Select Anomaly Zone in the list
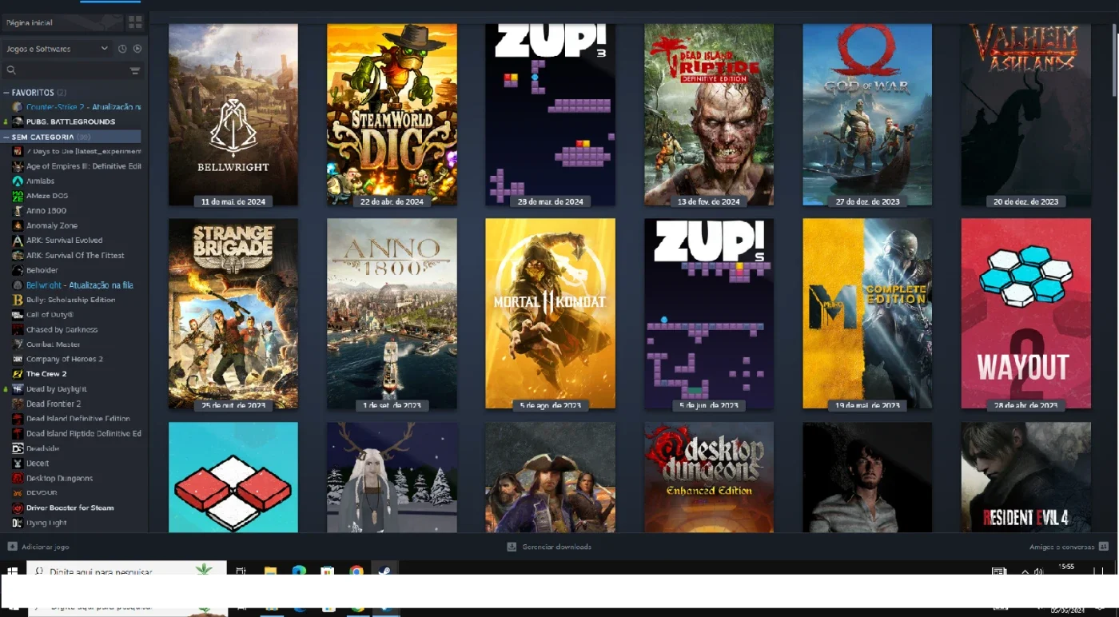The width and height of the screenshot is (1119, 617). [52, 225]
